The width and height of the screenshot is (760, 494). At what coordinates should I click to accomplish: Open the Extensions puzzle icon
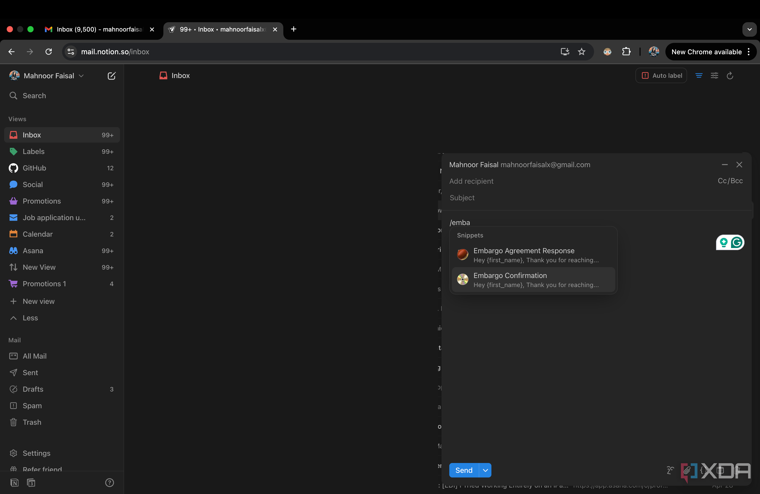coord(626,52)
